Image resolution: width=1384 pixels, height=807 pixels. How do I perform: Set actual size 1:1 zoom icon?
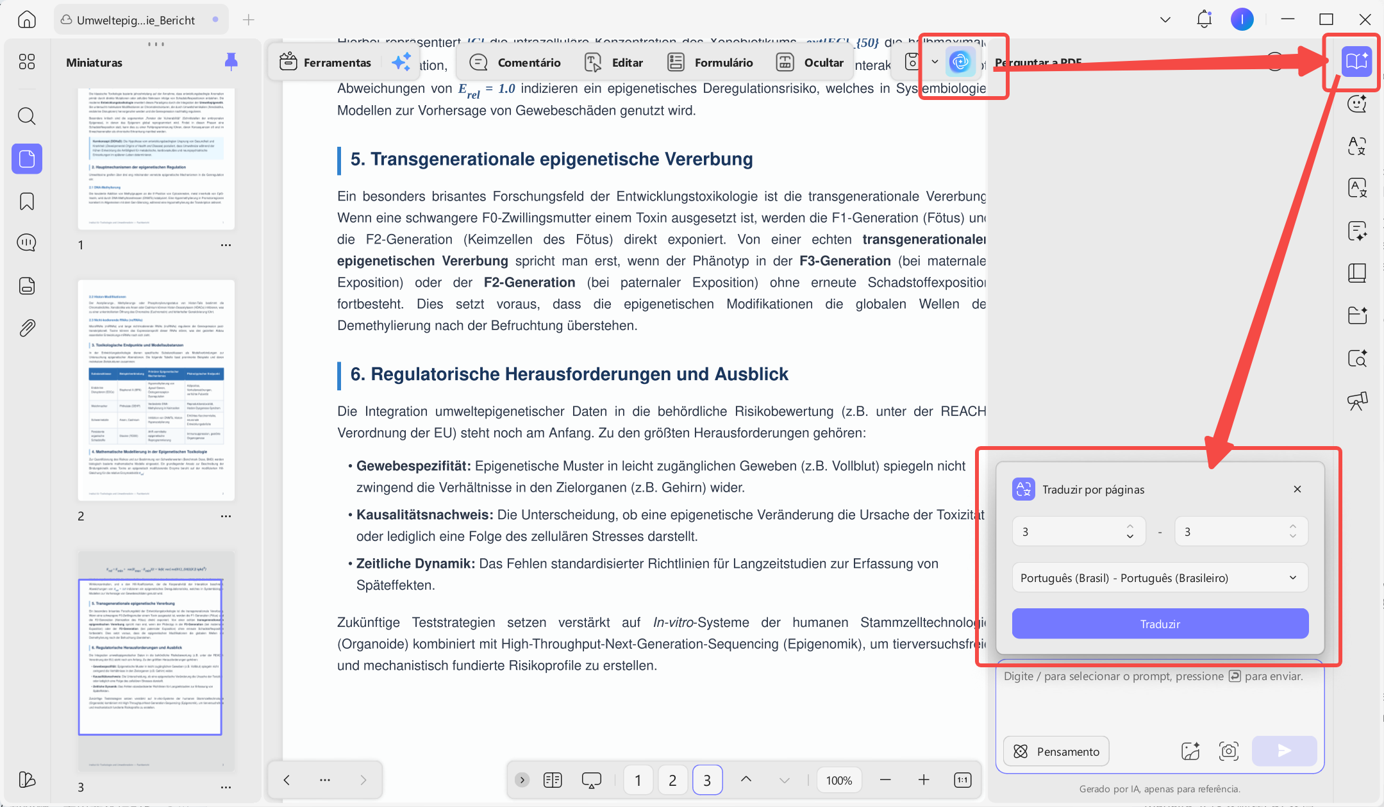tap(963, 779)
